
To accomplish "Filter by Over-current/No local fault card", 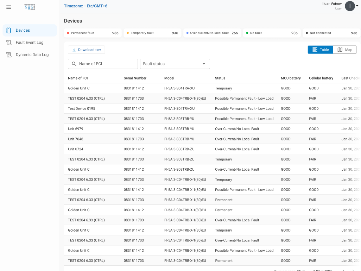I will [x=212, y=33].
